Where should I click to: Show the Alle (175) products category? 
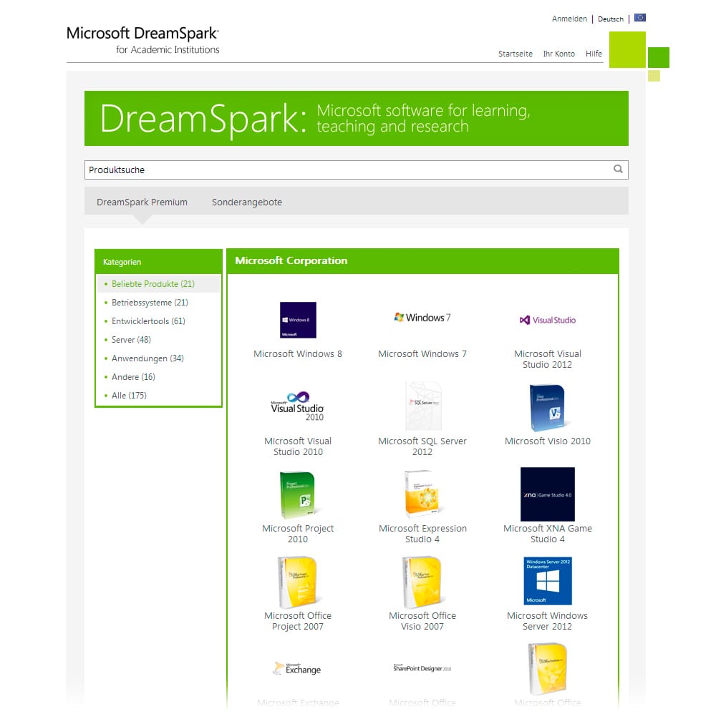pos(129,396)
